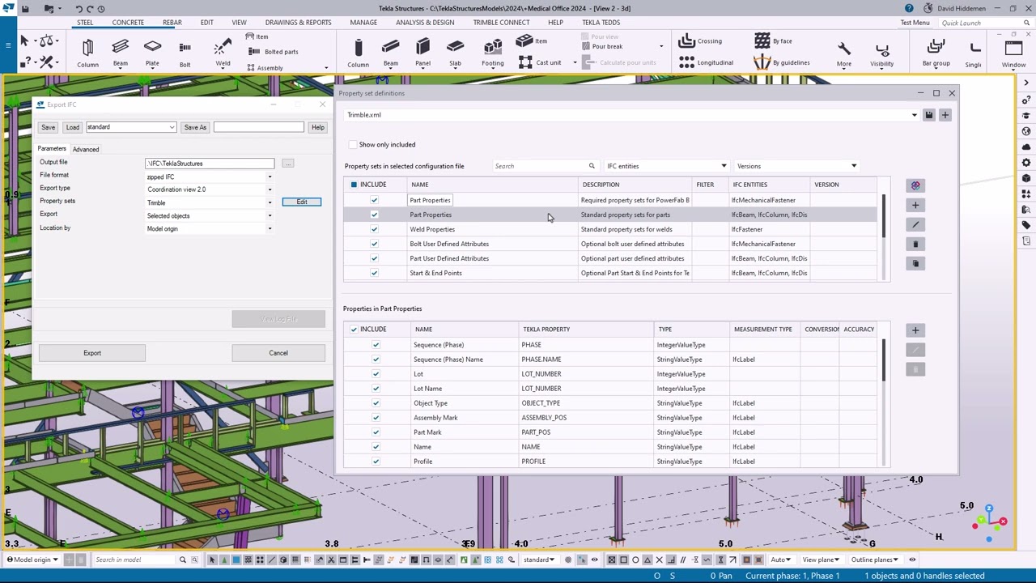The height and width of the screenshot is (583, 1036).
Task: Toggle include for Lot Name property
Action: (376, 389)
